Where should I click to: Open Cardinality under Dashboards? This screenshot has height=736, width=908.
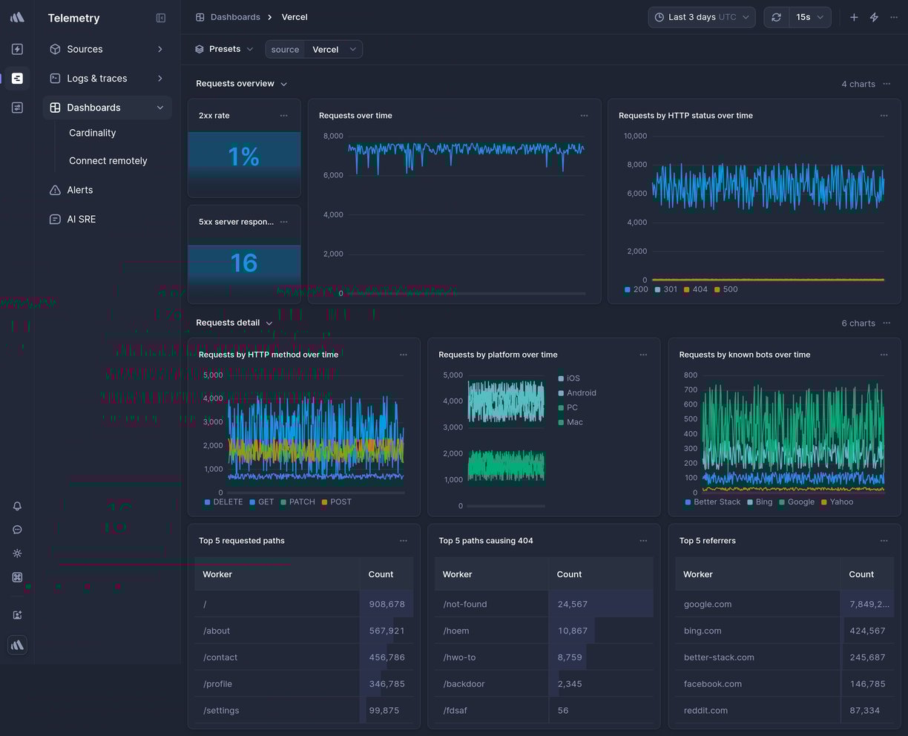point(92,133)
